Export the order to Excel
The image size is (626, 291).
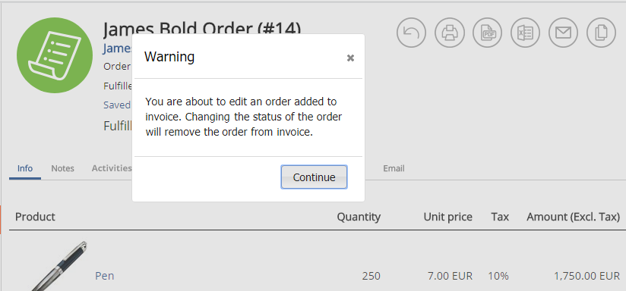pos(525,33)
